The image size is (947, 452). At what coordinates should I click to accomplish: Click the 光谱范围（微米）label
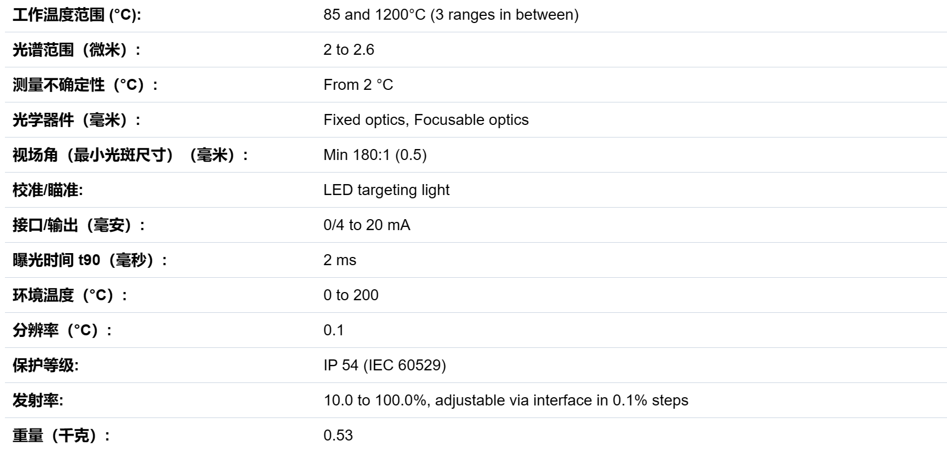(77, 50)
